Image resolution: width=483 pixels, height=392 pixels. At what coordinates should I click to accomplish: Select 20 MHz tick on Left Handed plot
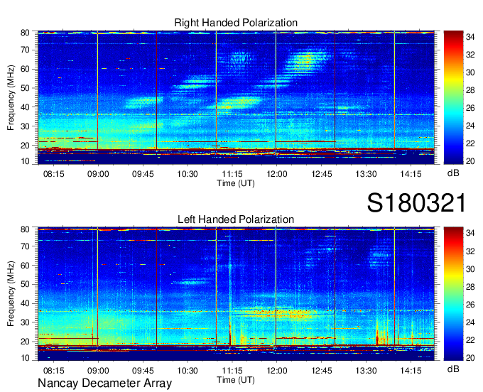25,342
